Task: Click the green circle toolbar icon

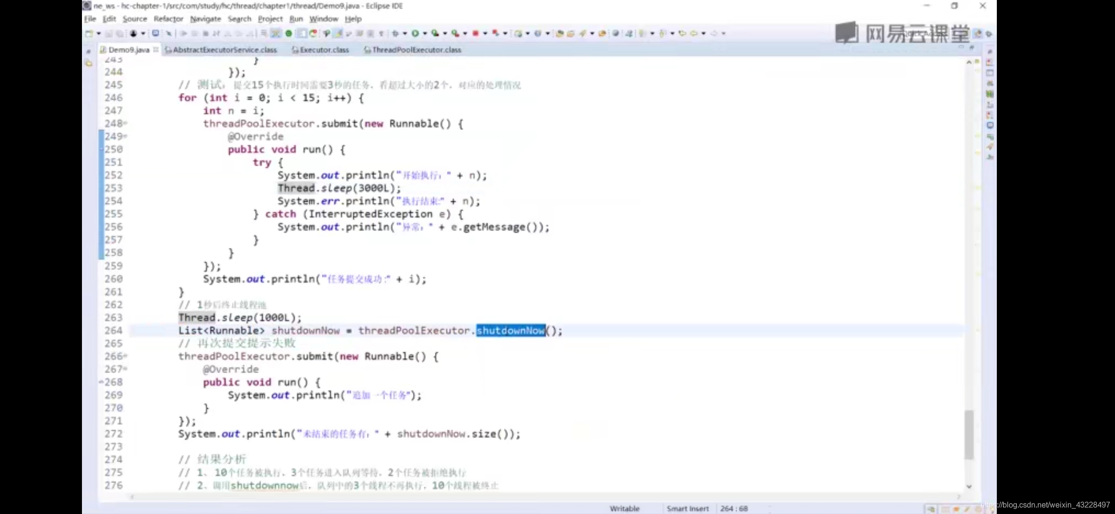Action: [x=288, y=33]
